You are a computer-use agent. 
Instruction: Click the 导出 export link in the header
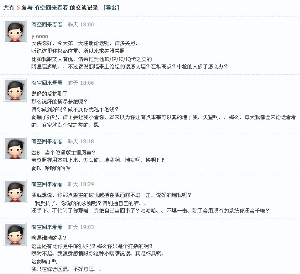point(111,8)
